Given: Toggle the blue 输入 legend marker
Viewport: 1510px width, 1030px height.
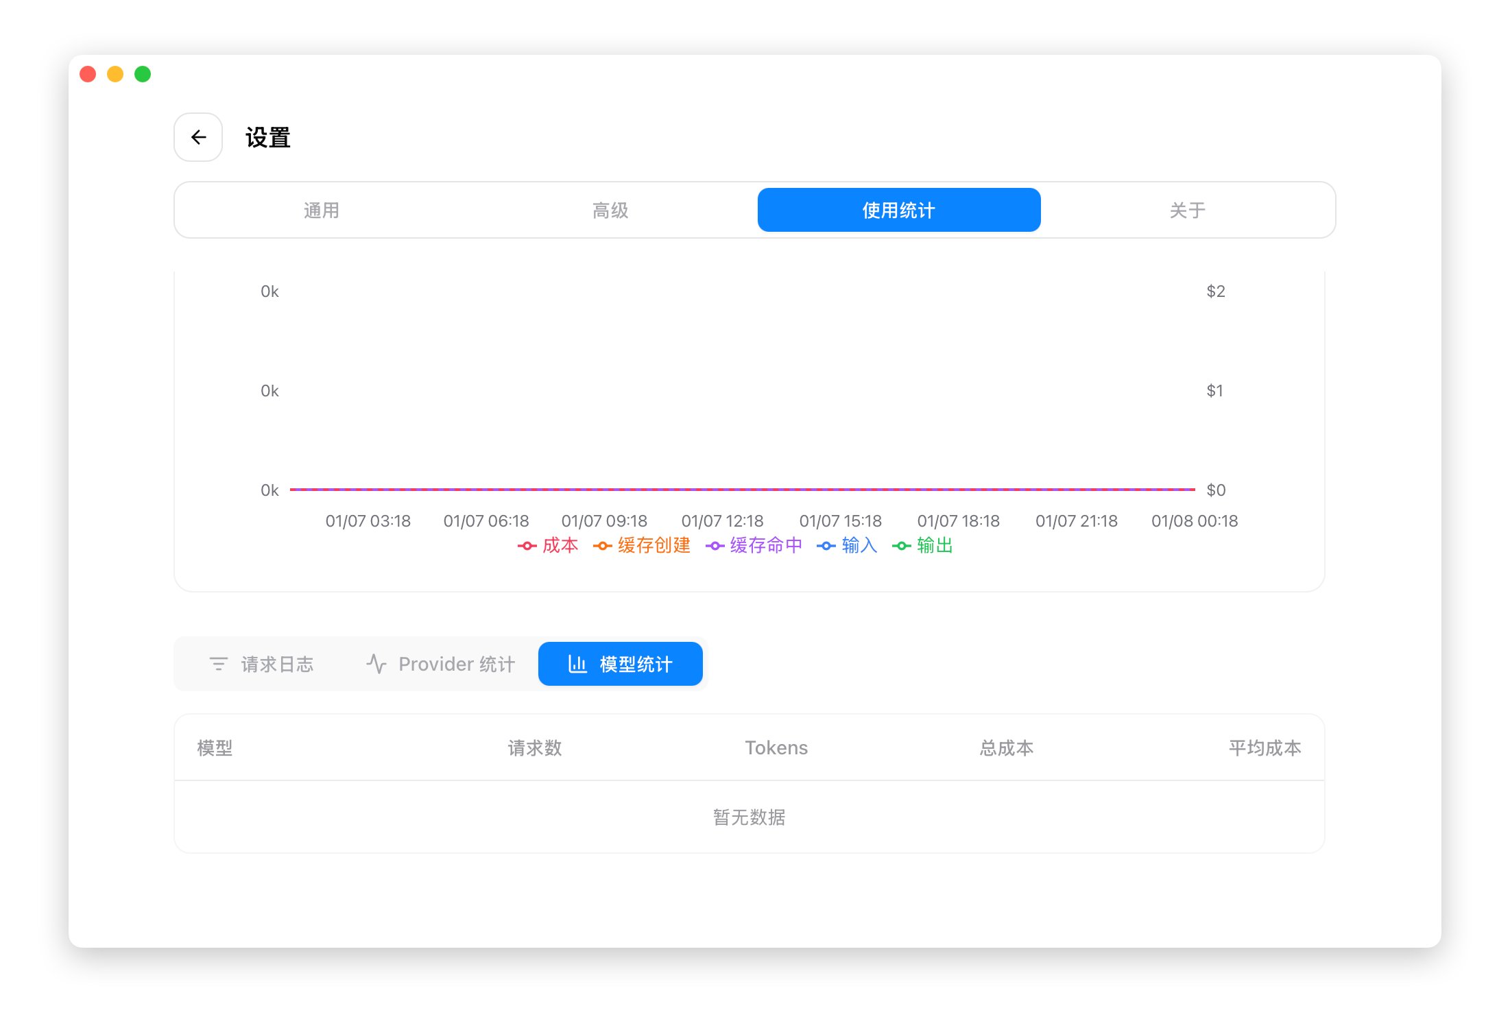Looking at the screenshot, I should point(826,546).
